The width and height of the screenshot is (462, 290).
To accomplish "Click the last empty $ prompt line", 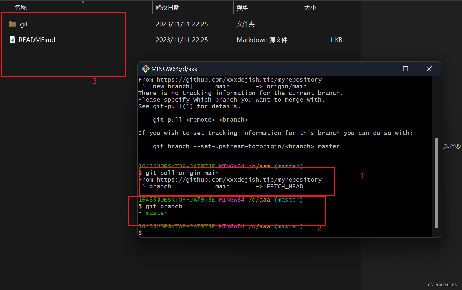I will click(140, 233).
